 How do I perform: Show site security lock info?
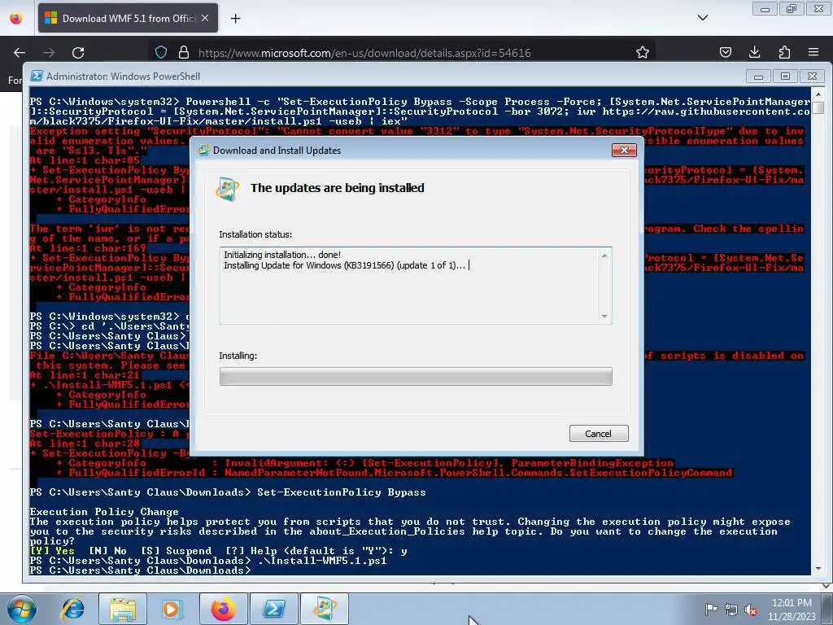click(x=184, y=53)
